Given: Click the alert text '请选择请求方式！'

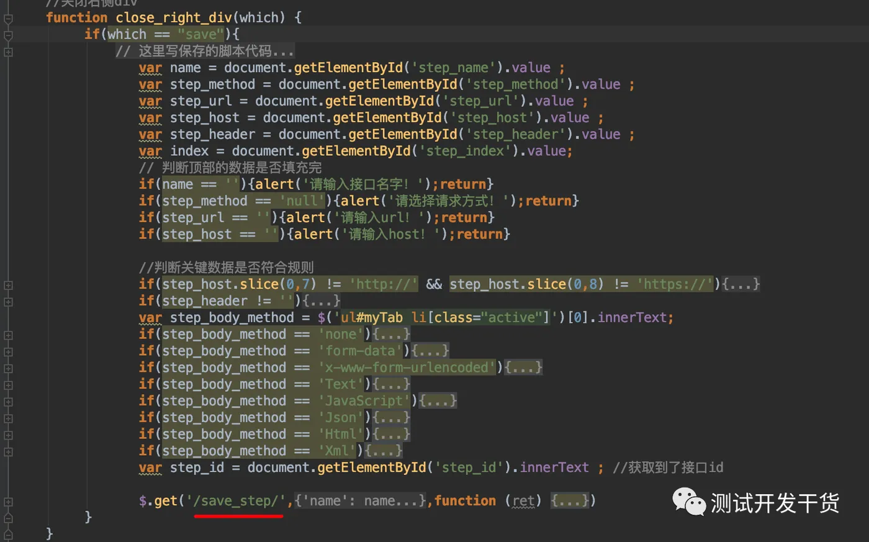Looking at the screenshot, I should (448, 201).
